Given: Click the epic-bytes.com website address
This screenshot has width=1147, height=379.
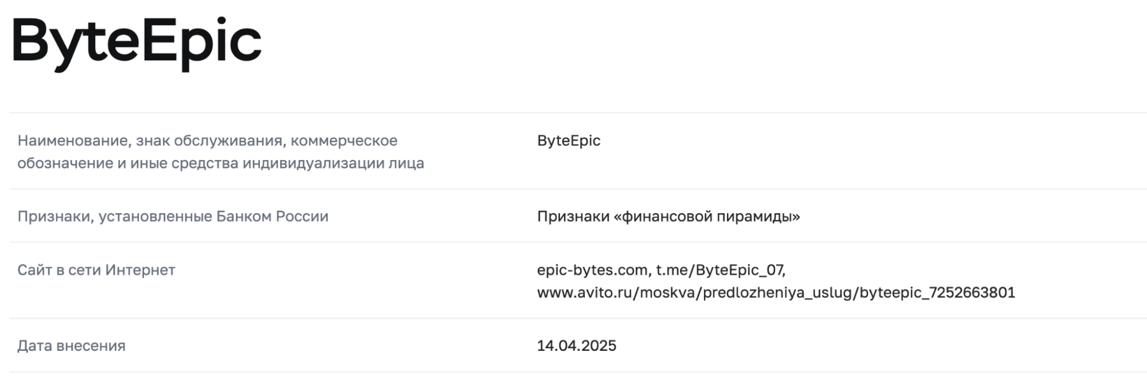Looking at the screenshot, I should pyautogui.click(x=592, y=270).
